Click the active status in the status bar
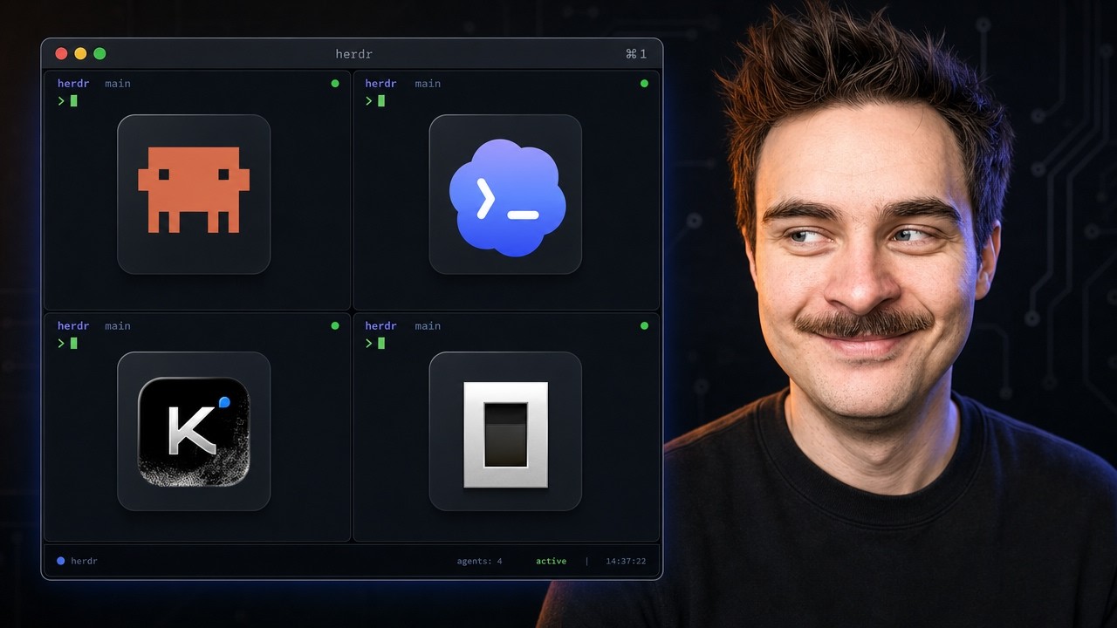1117x628 pixels. coord(551,561)
